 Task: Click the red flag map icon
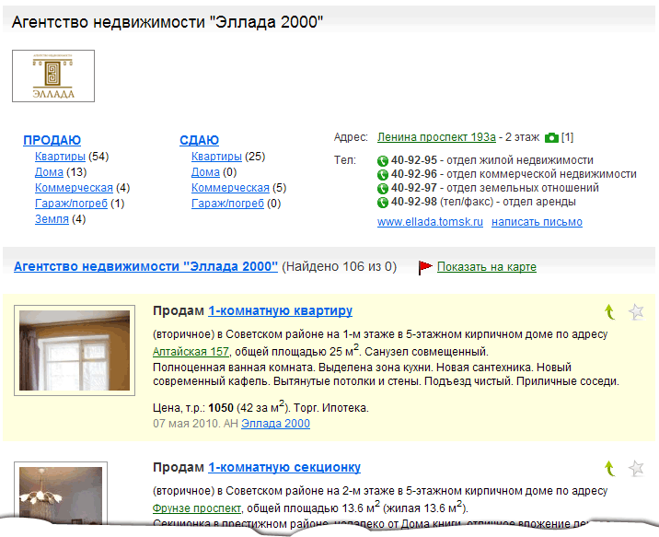tap(425, 267)
